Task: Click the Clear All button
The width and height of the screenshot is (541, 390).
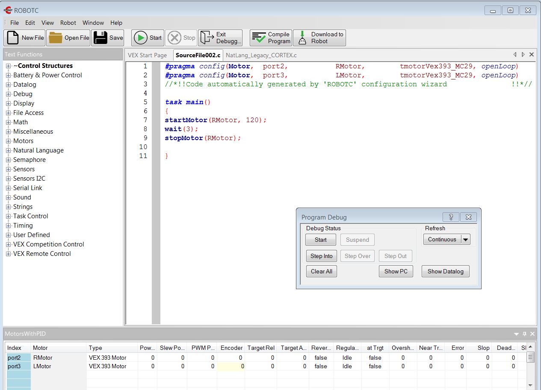Action: tap(321, 271)
